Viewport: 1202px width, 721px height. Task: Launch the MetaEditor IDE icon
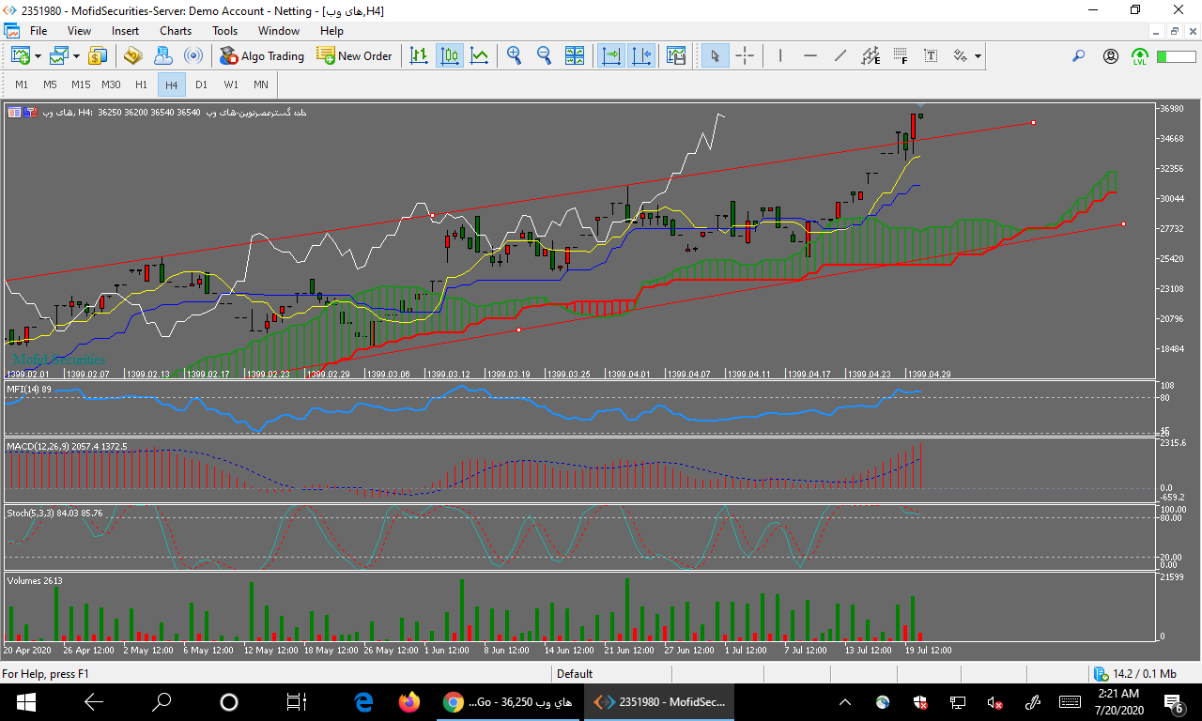[x=132, y=55]
